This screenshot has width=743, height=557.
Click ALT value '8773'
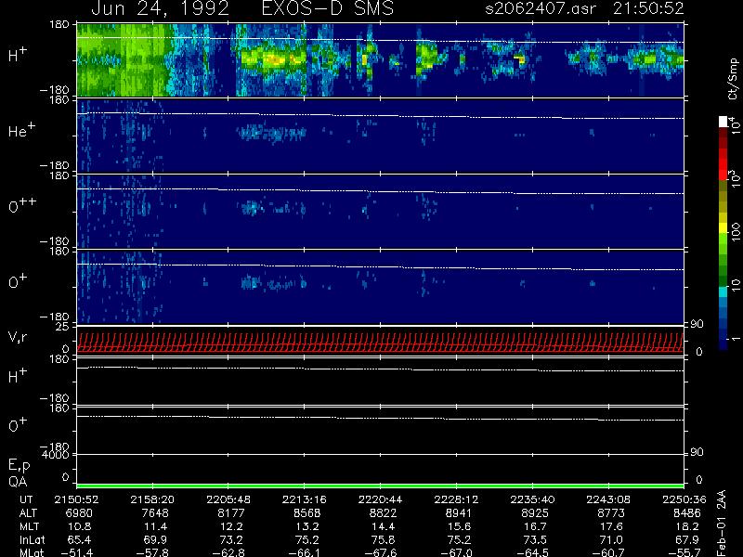[x=611, y=513]
